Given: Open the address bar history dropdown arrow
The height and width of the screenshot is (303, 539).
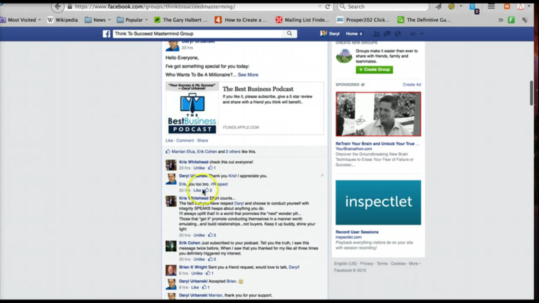Looking at the screenshot, I should point(320,7).
